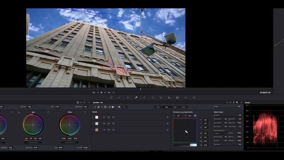Adjust the Offset master wheel slider
284x160 pixels.
pos(70,142)
